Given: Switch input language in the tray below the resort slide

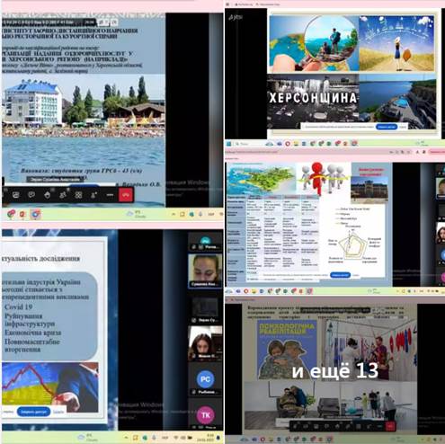Looking at the screenshot, I should tap(210, 214).
